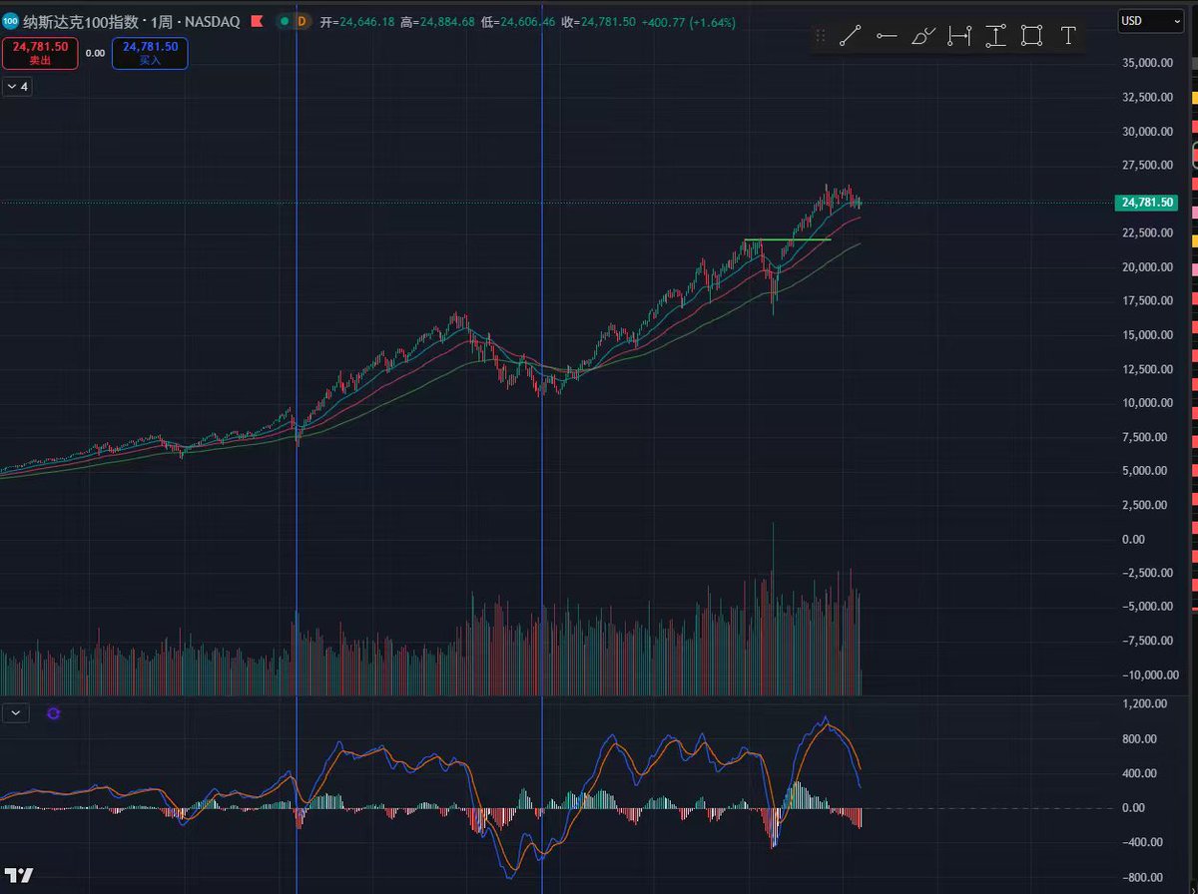The width and height of the screenshot is (1198, 894).
Task: Toggle the green market status dot
Action: point(286,21)
